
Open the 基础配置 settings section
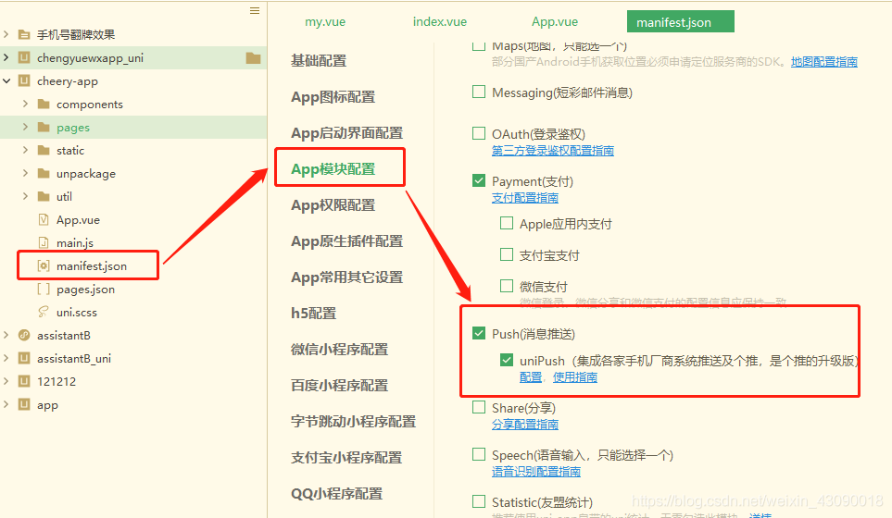(x=319, y=61)
